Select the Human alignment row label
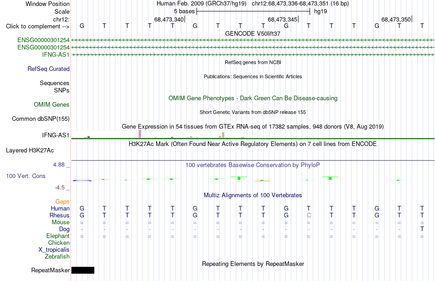 point(60,209)
